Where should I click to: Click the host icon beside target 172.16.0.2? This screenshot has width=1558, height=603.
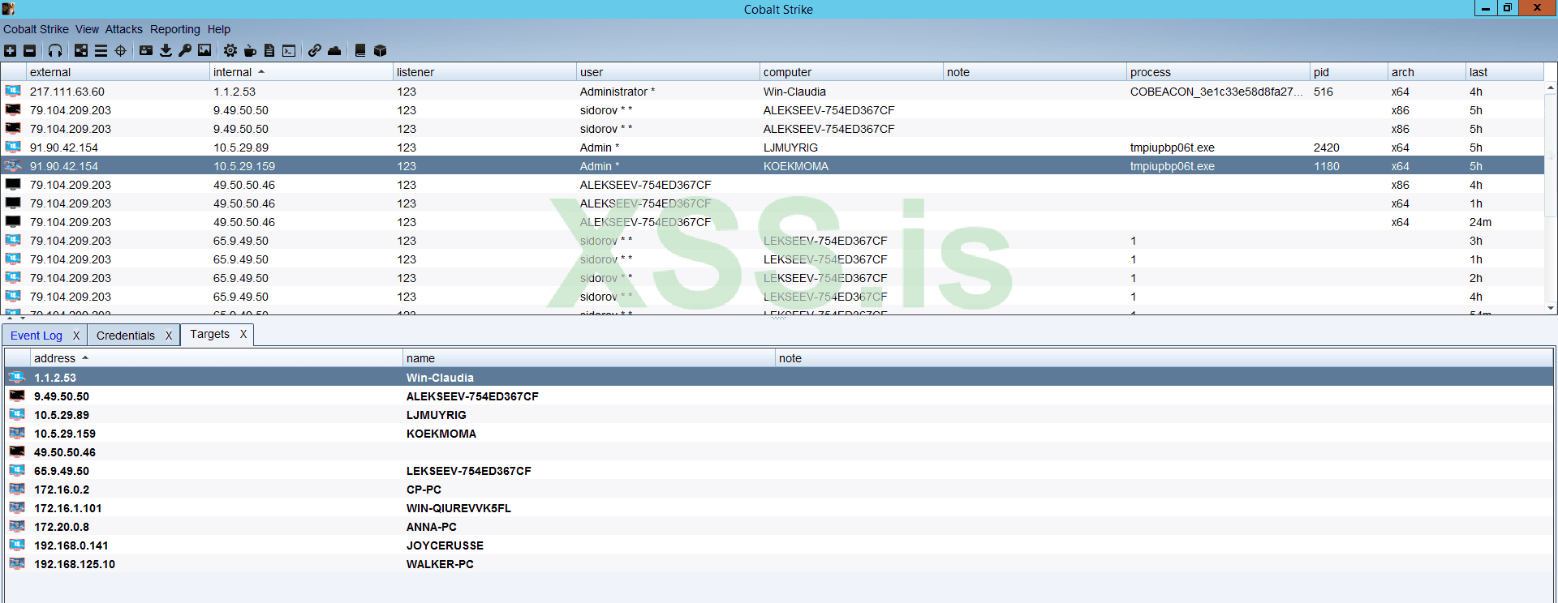[x=17, y=490]
